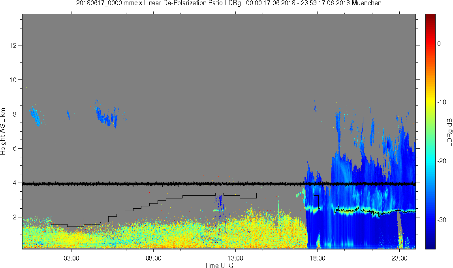This screenshot has width=453, height=268.
Task: Click the height tick label '8'
Action: [x=15, y=114]
